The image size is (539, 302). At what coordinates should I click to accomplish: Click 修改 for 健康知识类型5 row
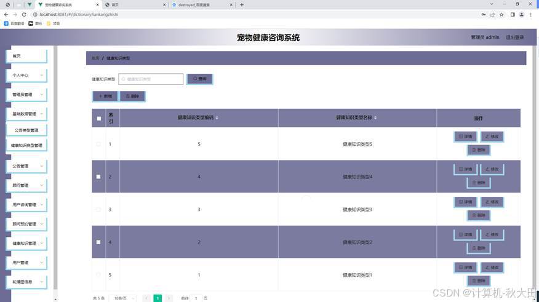tap(492, 137)
